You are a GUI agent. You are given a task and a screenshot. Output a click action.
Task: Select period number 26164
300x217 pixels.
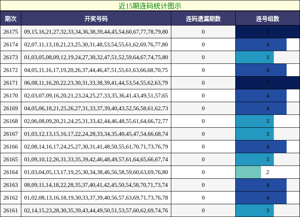tap(10, 172)
